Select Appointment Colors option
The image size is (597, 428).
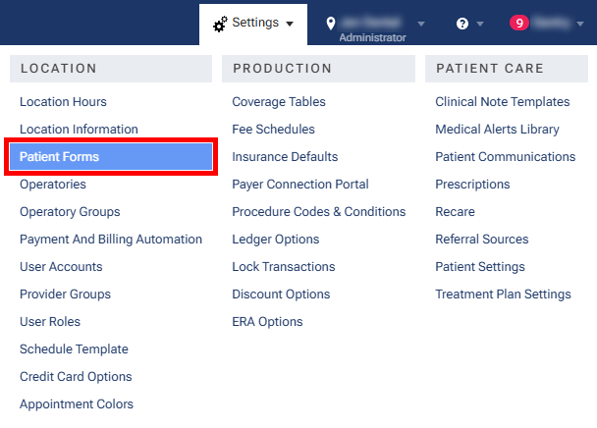pyautogui.click(x=77, y=404)
